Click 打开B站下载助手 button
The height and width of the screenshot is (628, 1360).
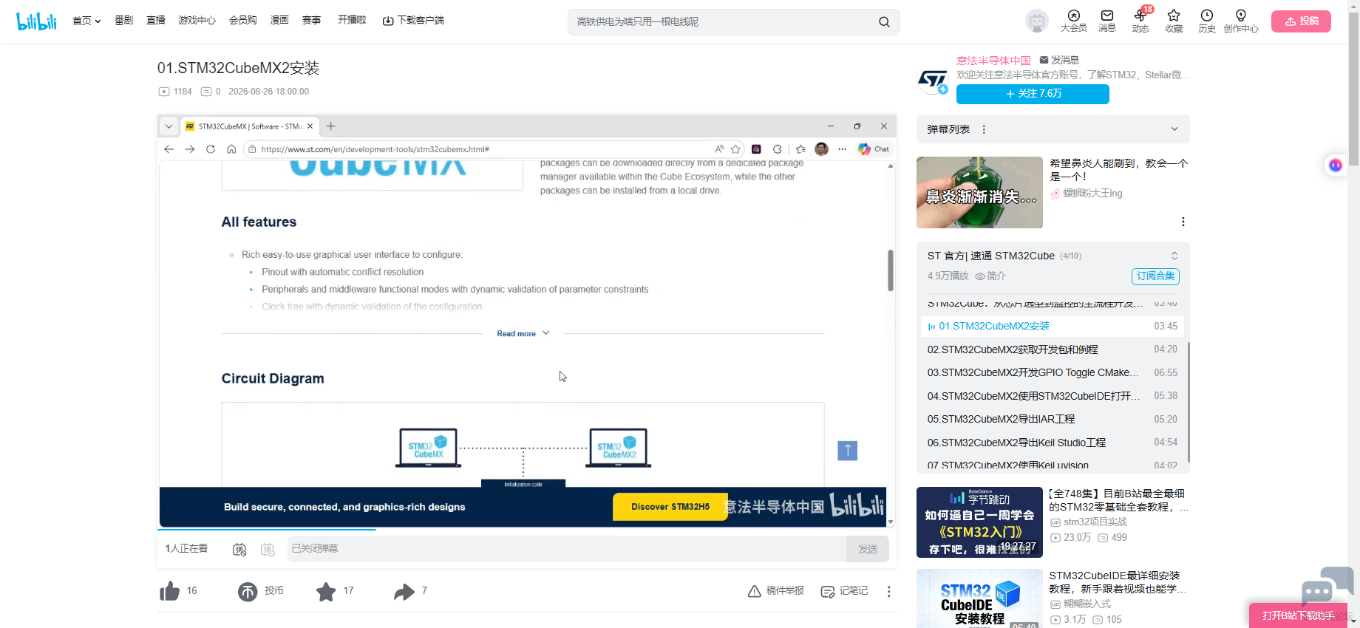point(1299,615)
